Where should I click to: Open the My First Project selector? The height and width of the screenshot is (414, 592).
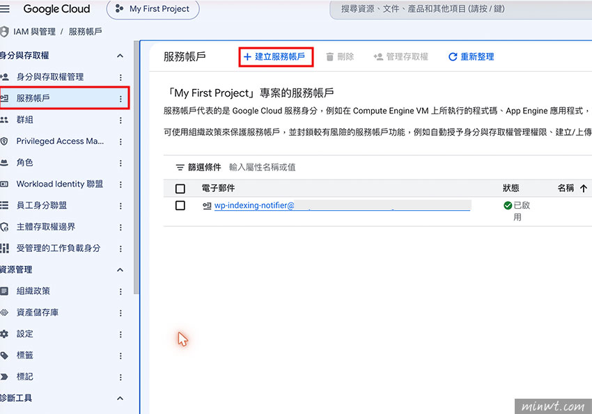[153, 9]
